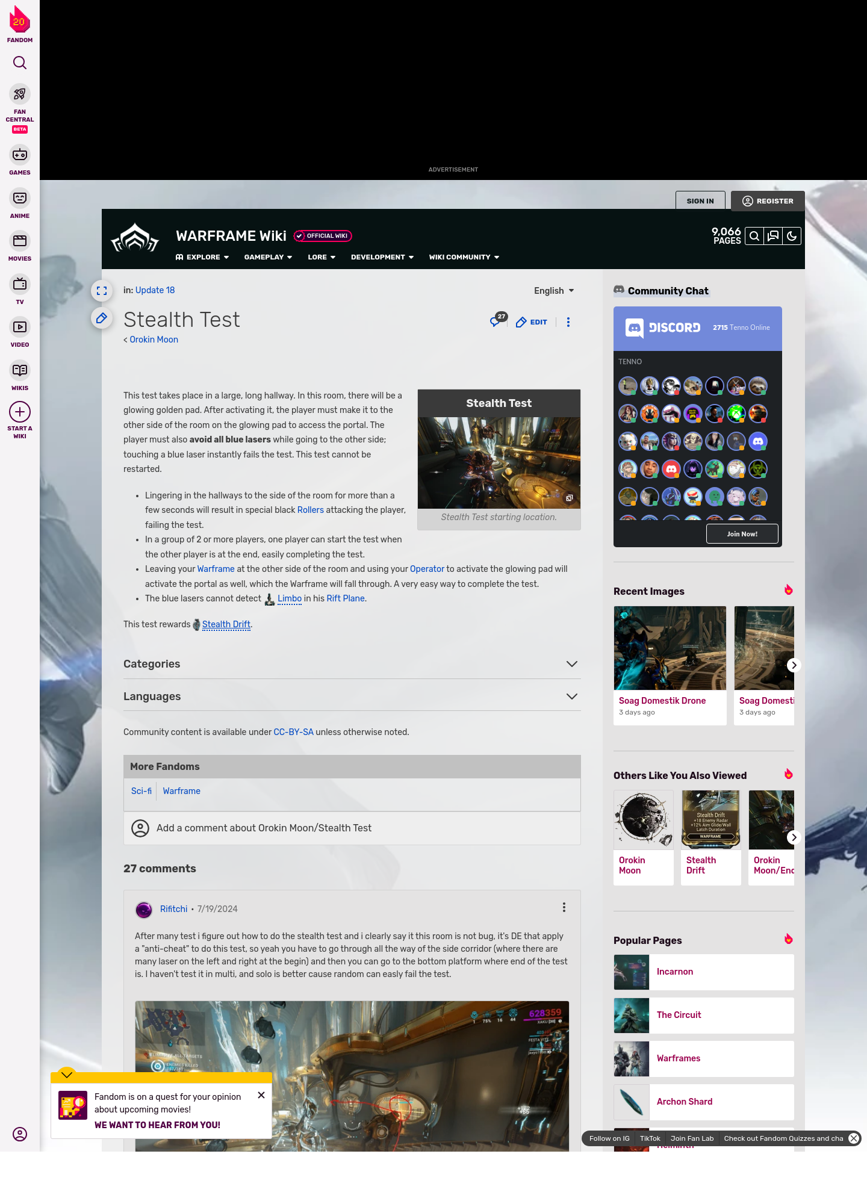Expand the Languages section
The height and width of the screenshot is (1204, 867).
[352, 697]
